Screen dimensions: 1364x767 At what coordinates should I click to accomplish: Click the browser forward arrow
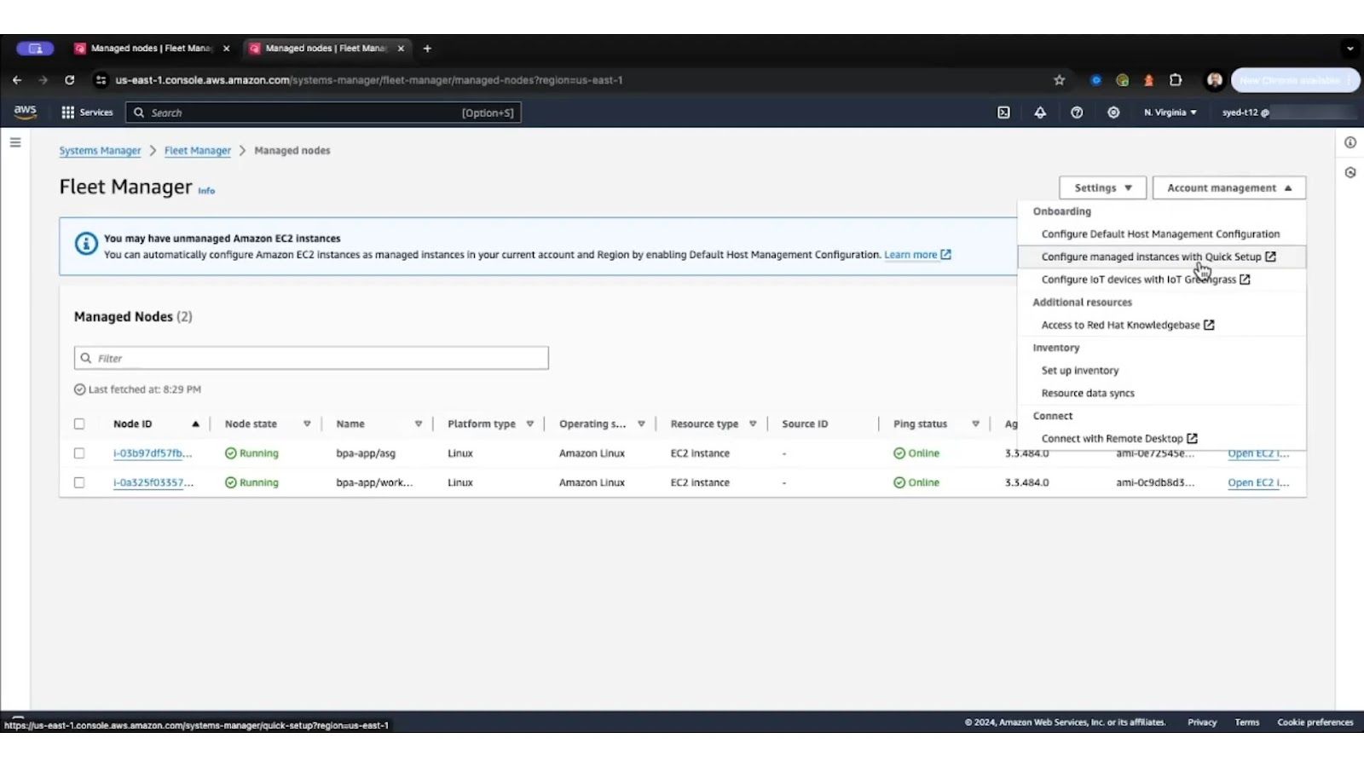click(43, 80)
